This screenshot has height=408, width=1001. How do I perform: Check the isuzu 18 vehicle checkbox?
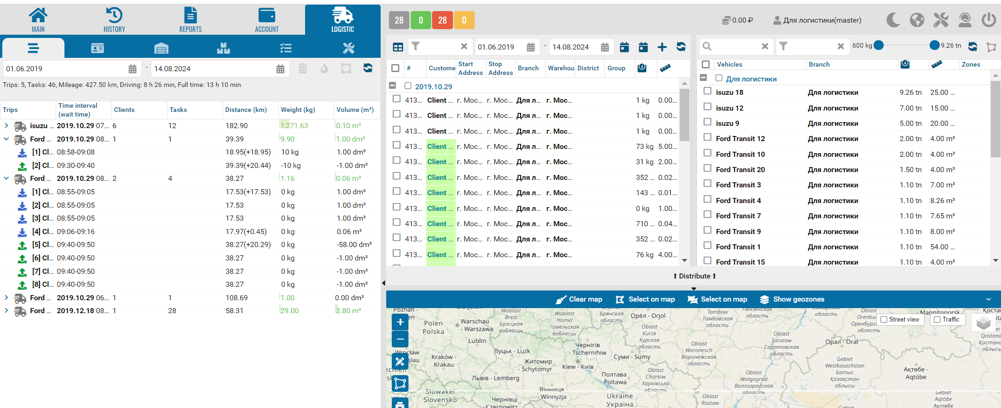pyautogui.click(x=708, y=91)
